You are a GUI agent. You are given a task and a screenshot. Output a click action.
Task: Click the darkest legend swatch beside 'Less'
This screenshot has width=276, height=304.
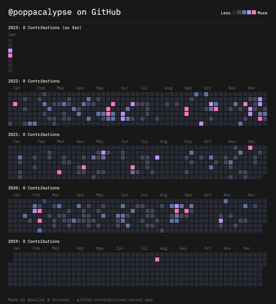pyautogui.click(x=235, y=12)
